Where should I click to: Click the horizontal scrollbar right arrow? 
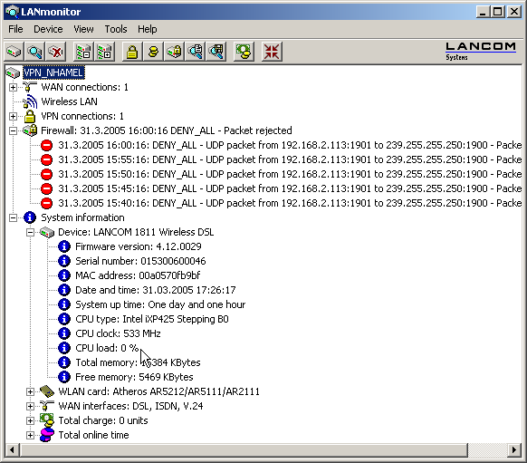(x=514, y=450)
